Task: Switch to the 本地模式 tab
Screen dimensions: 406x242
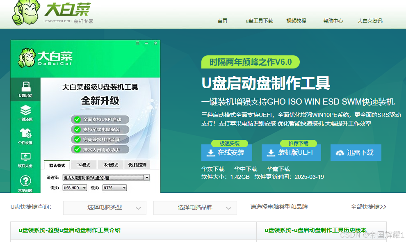Action: pos(111,165)
